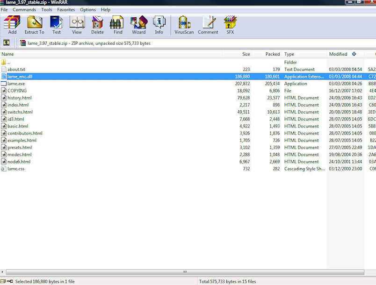Viewport: 376px width, 285px height.
Task: Click the horizontal scrollbar left arrow
Action: coord(2,272)
